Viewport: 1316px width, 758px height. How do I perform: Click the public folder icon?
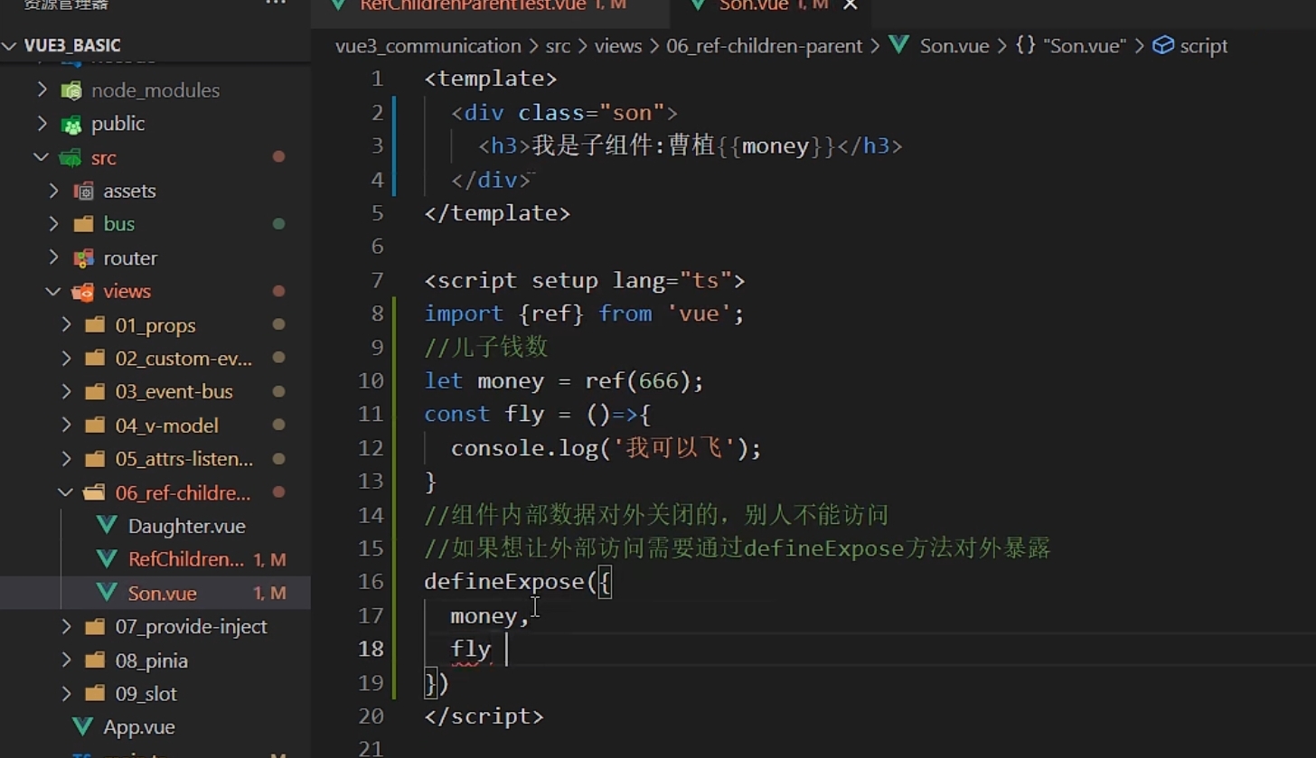click(70, 124)
